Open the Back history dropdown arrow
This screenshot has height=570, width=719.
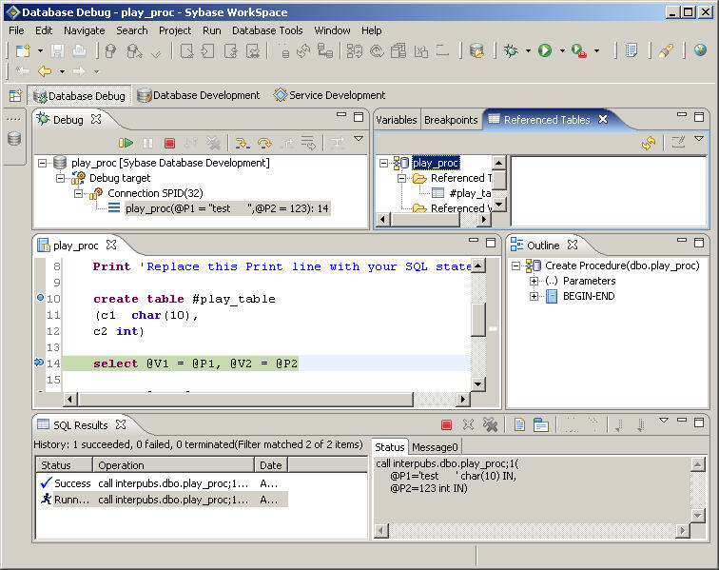pos(62,71)
